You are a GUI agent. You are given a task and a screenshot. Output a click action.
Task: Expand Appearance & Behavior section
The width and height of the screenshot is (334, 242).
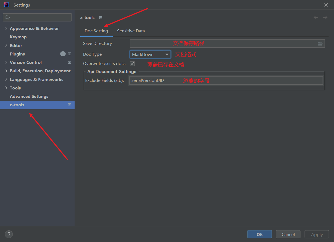(6, 29)
